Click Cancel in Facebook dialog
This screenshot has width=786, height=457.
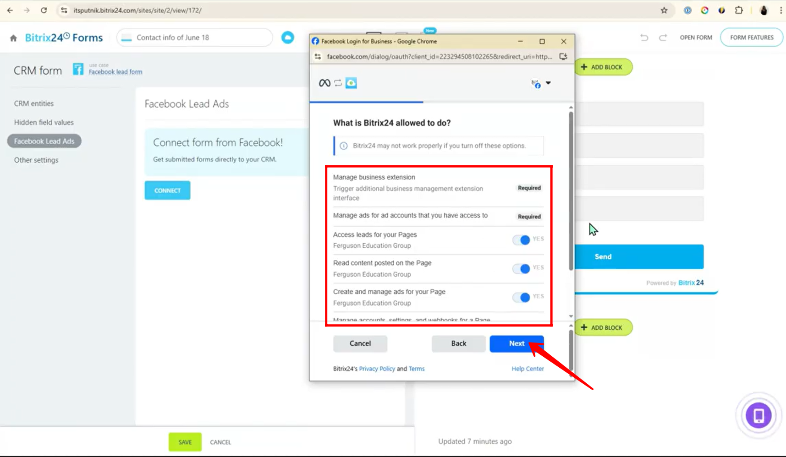tap(360, 343)
